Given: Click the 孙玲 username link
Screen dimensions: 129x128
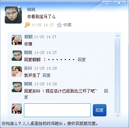Looking at the screenshot, I should [28, 68].
